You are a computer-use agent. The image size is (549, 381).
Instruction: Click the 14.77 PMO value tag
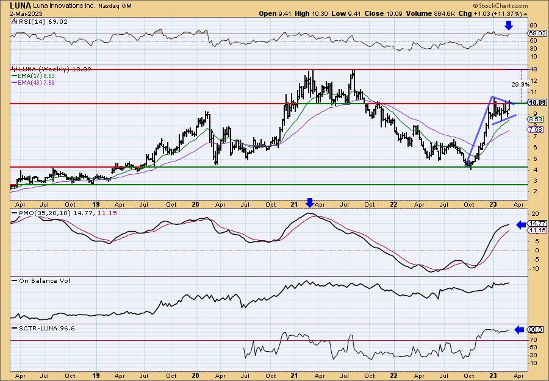click(537, 223)
